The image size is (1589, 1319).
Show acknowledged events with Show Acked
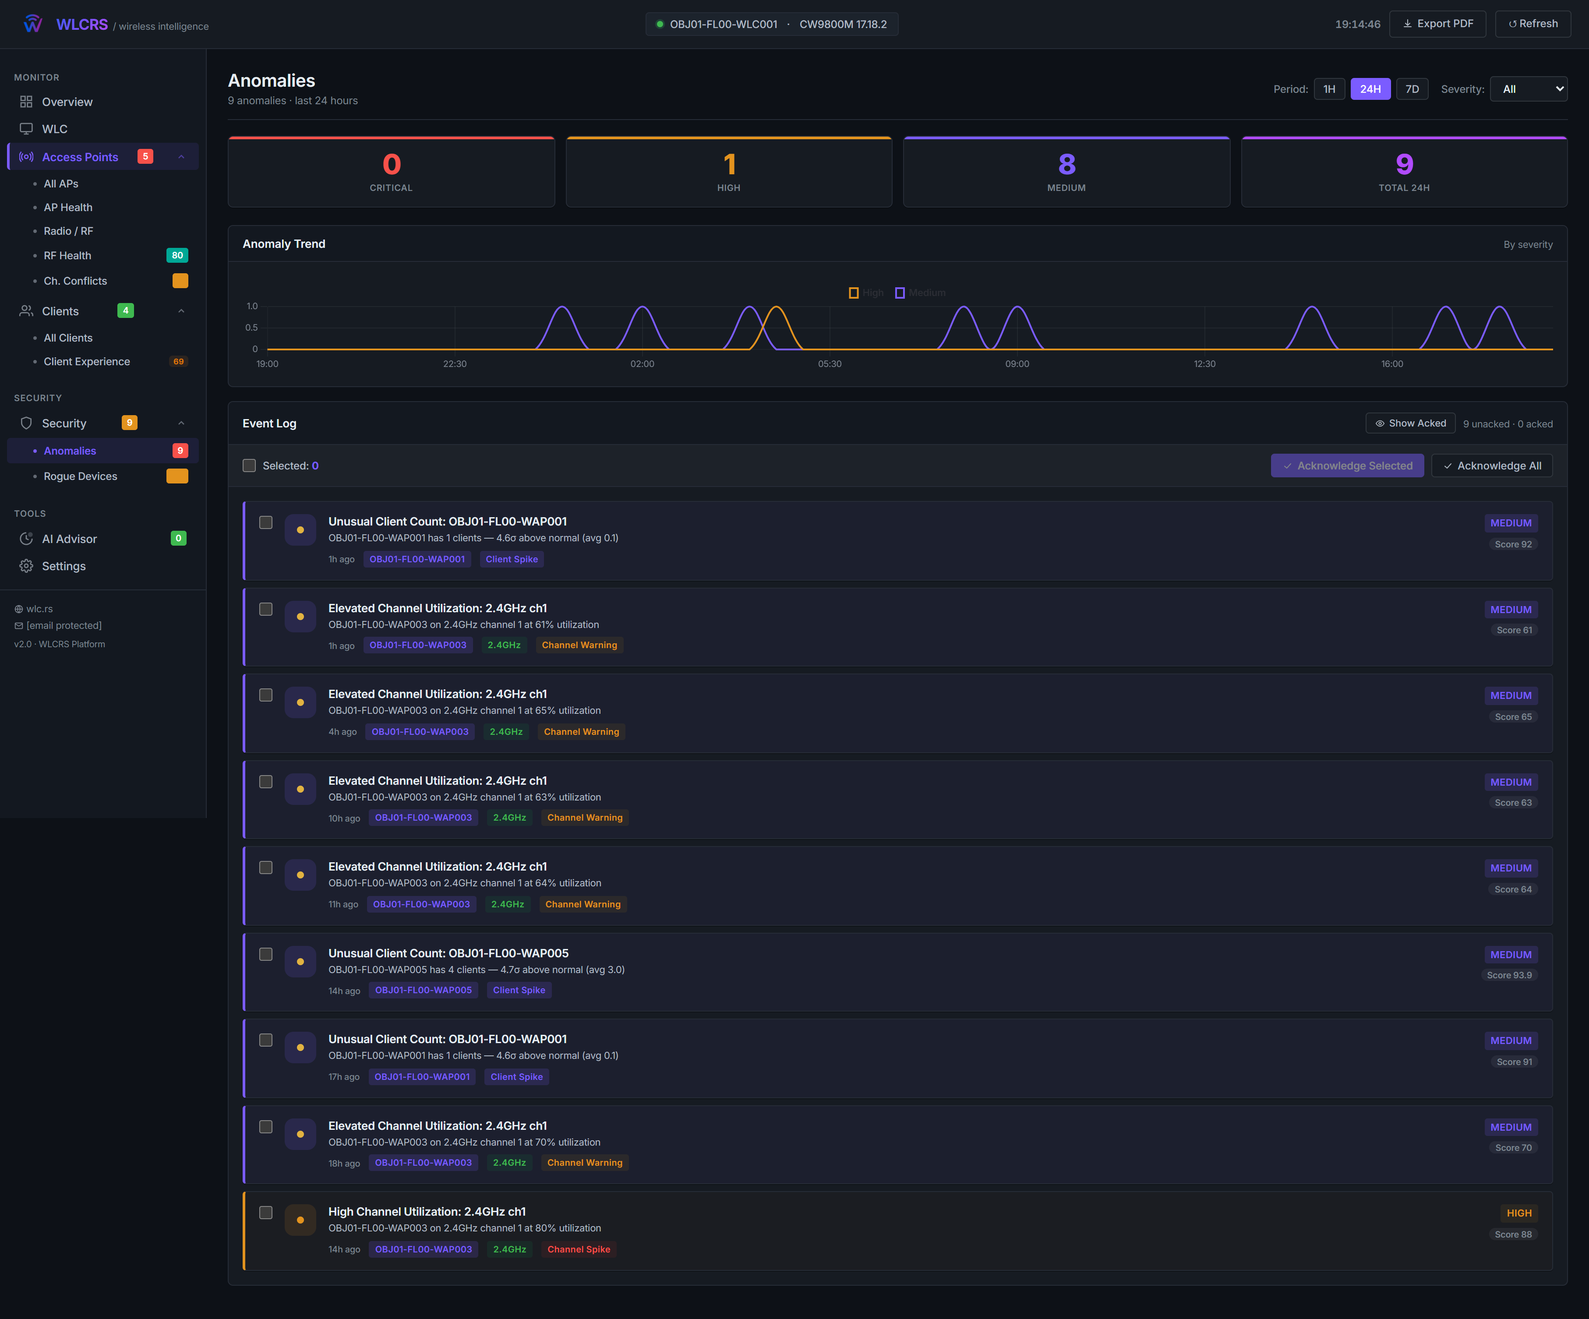click(x=1410, y=423)
